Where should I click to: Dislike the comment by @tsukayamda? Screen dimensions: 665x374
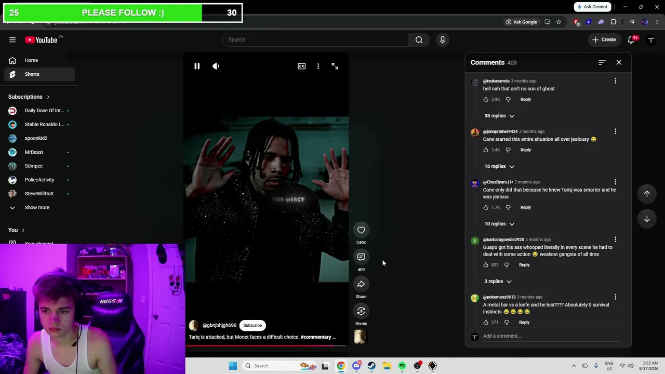pyautogui.click(x=508, y=99)
